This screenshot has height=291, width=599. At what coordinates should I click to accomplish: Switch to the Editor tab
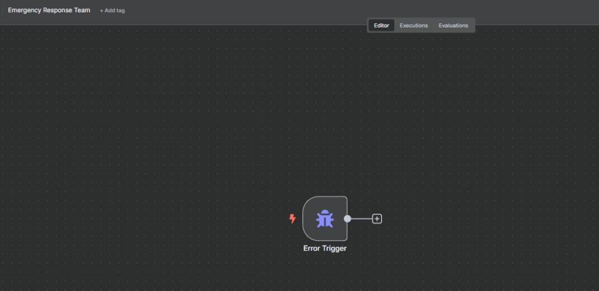pyautogui.click(x=381, y=26)
